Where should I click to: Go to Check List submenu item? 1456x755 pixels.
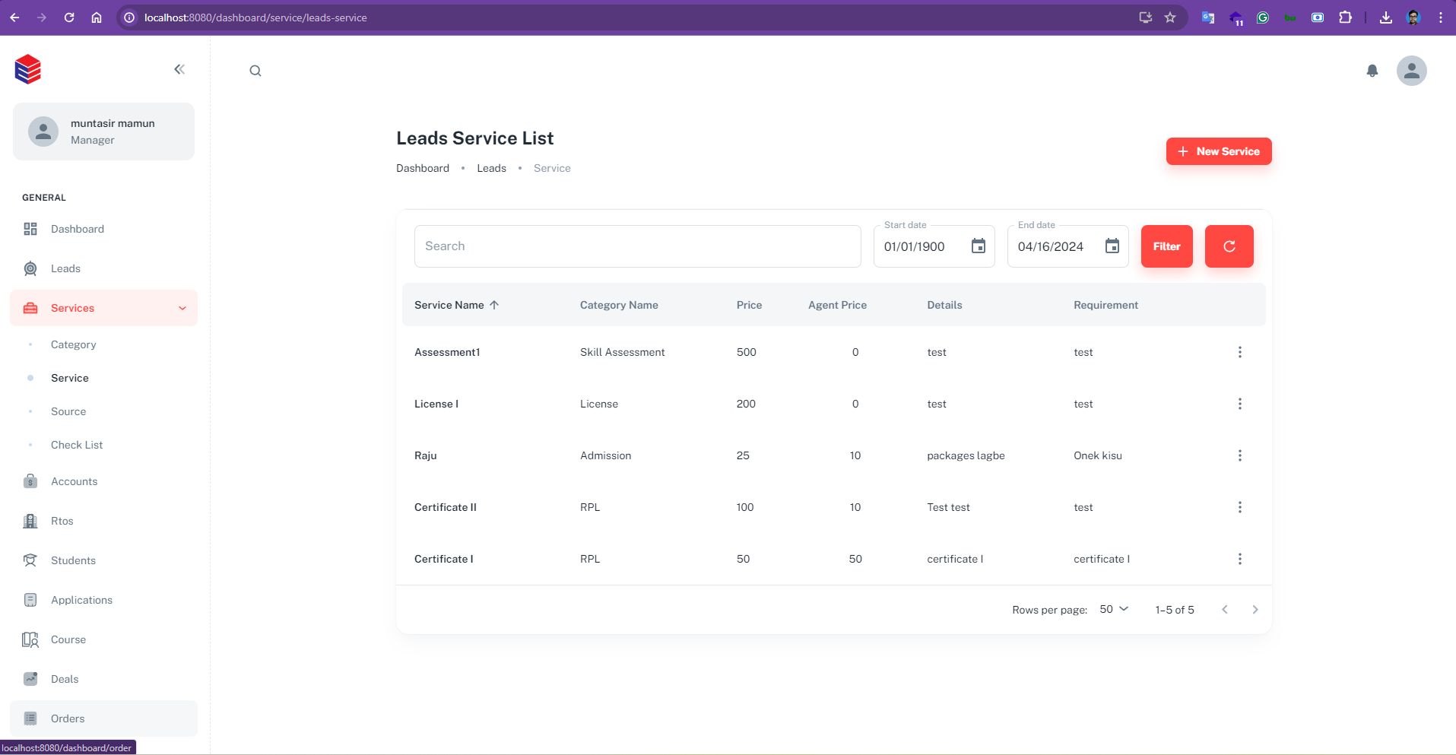77,445
